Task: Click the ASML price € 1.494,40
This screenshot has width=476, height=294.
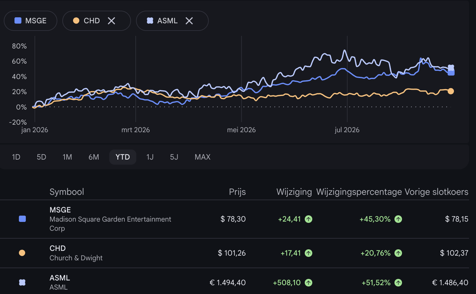Action: coord(228,283)
